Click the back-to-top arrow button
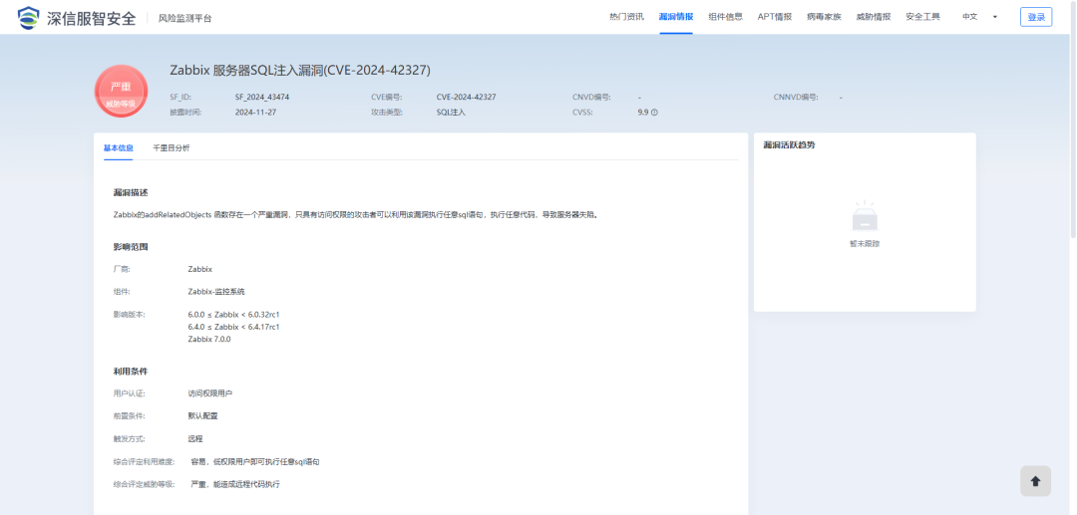 point(1036,481)
